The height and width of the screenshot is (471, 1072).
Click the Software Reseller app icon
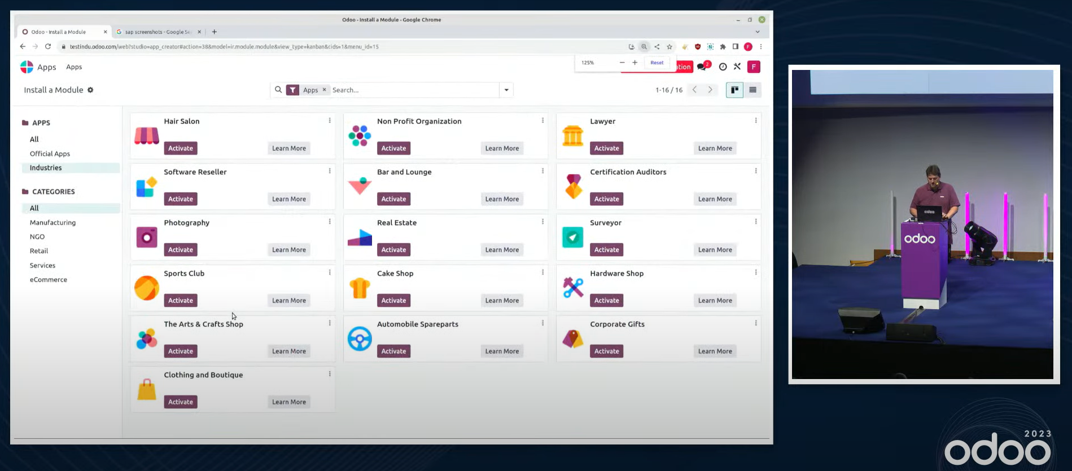point(147,187)
